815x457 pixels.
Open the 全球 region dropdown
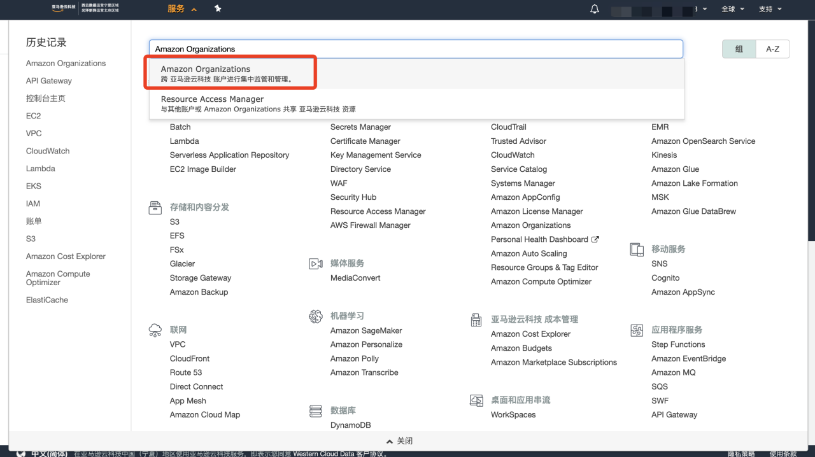tap(733, 10)
